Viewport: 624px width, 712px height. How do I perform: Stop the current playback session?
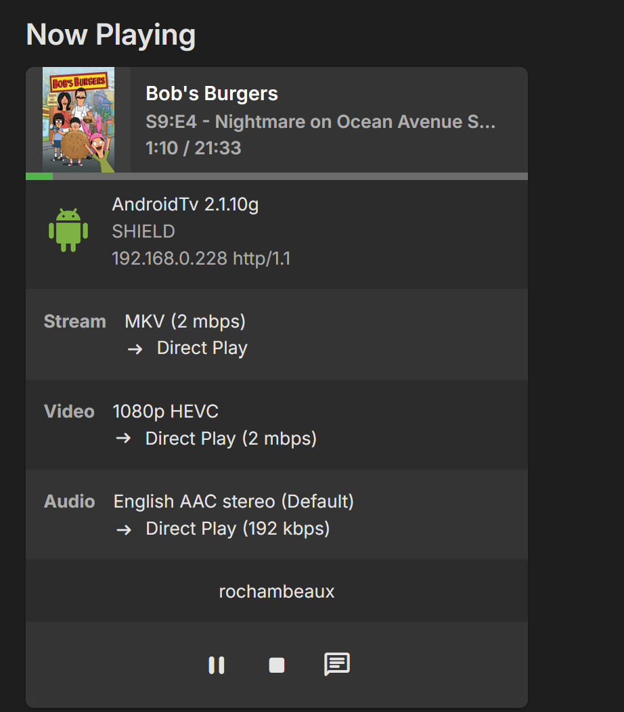point(277,665)
